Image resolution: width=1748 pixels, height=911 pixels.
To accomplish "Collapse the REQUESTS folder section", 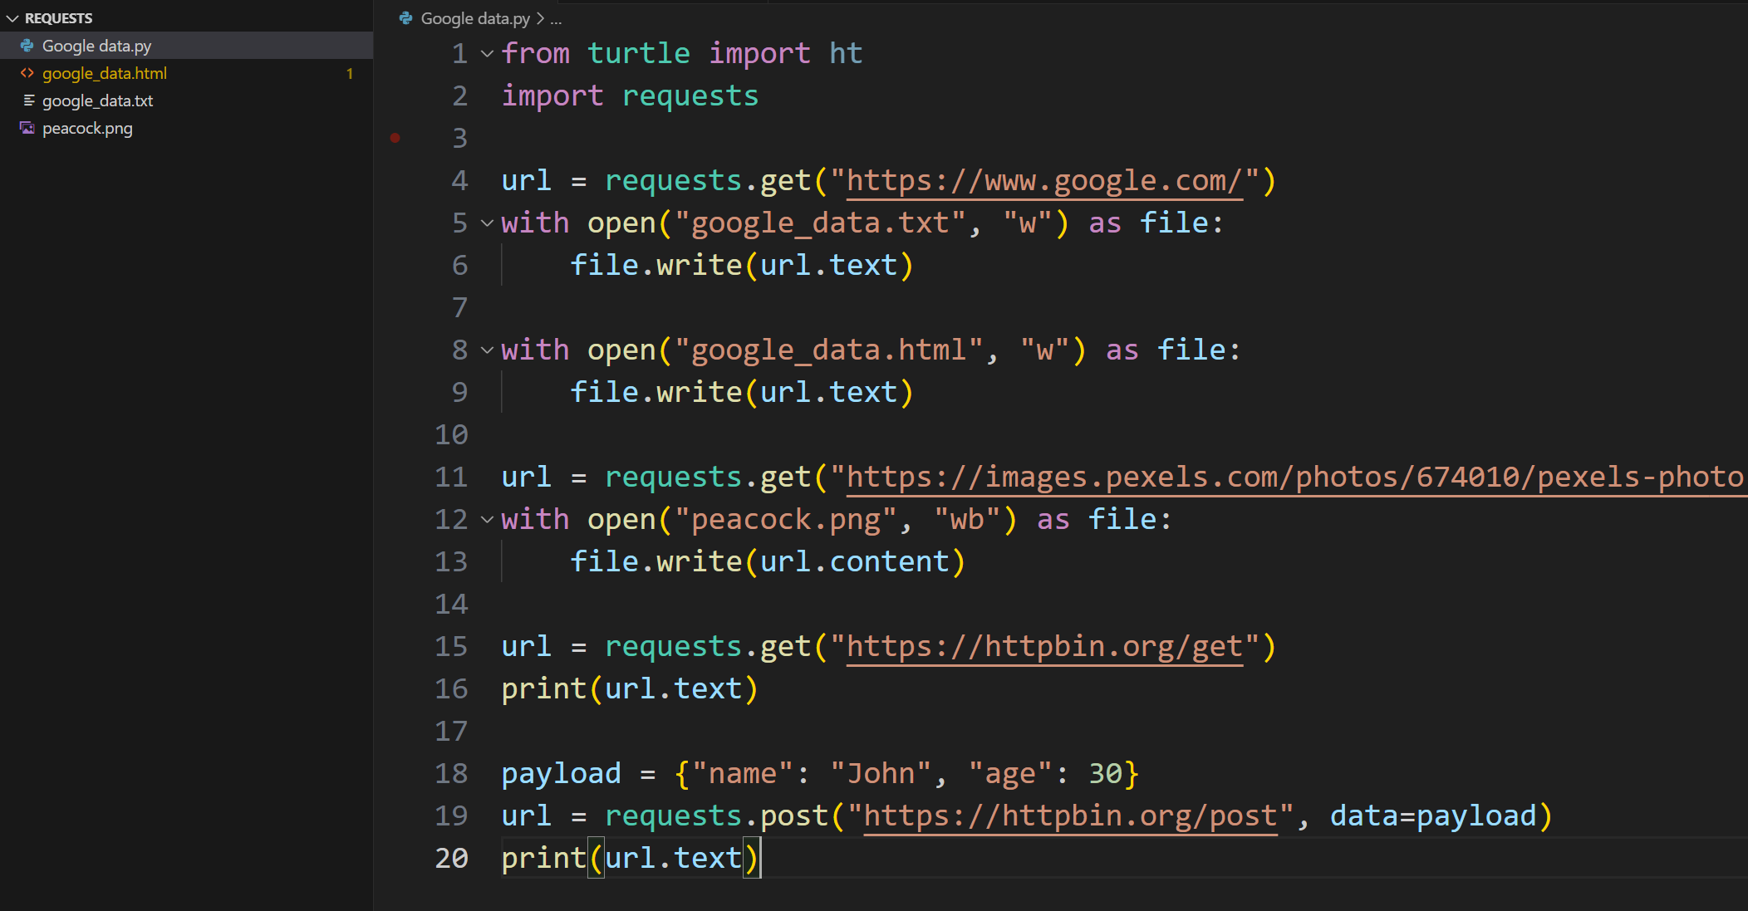I will 12,18.
